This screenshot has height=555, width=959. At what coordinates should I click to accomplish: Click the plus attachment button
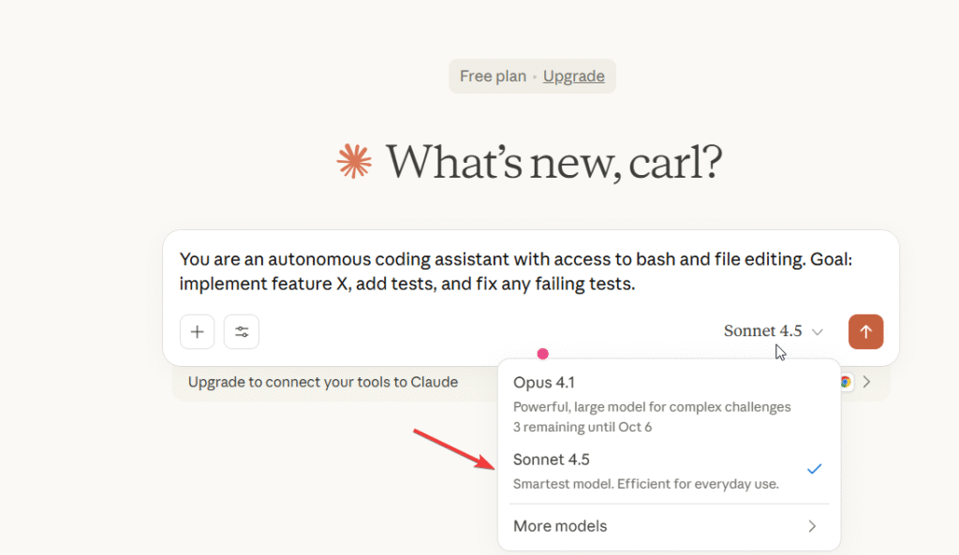pos(197,331)
